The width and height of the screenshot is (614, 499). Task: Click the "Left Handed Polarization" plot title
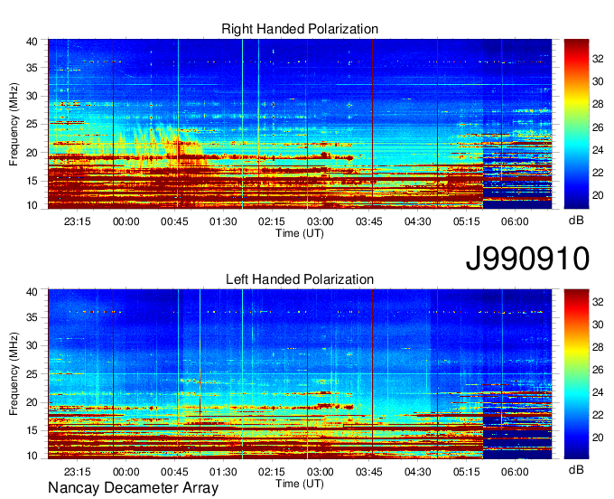coord(300,279)
